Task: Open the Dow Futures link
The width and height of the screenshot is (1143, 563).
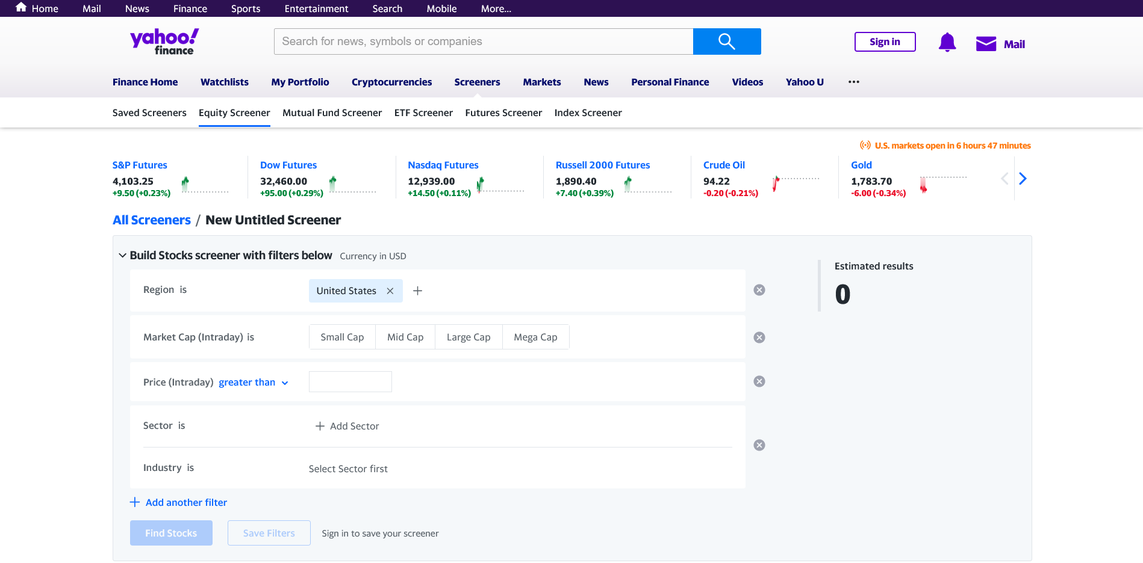Action: (x=288, y=165)
